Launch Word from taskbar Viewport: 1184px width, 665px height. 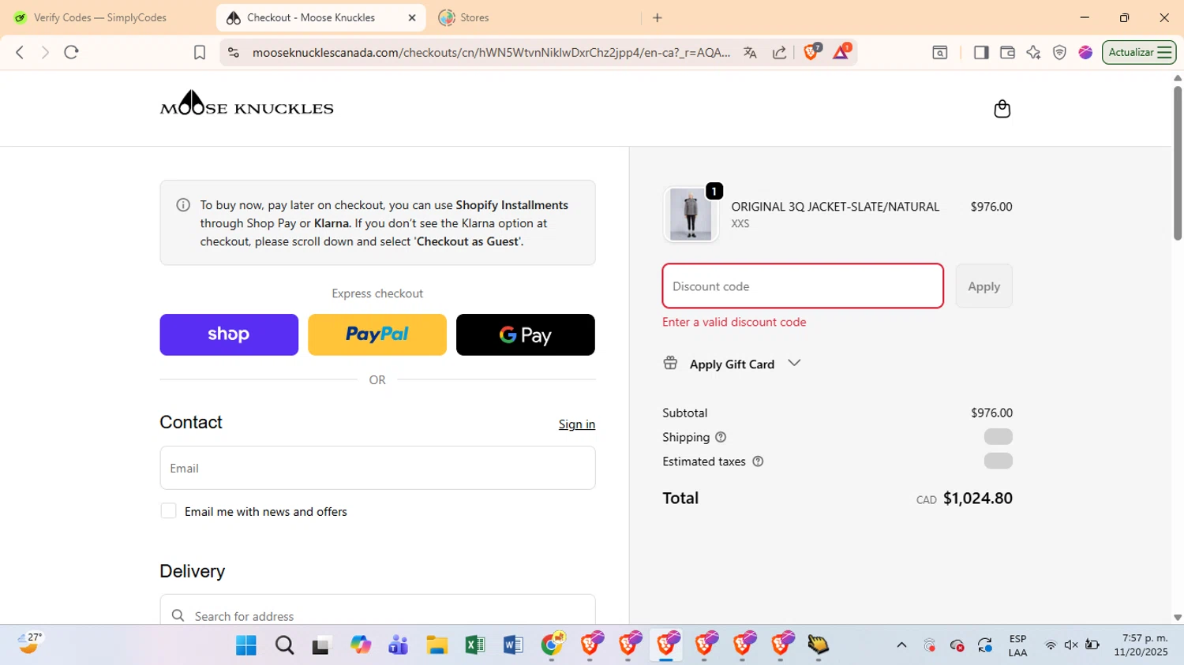(513, 646)
